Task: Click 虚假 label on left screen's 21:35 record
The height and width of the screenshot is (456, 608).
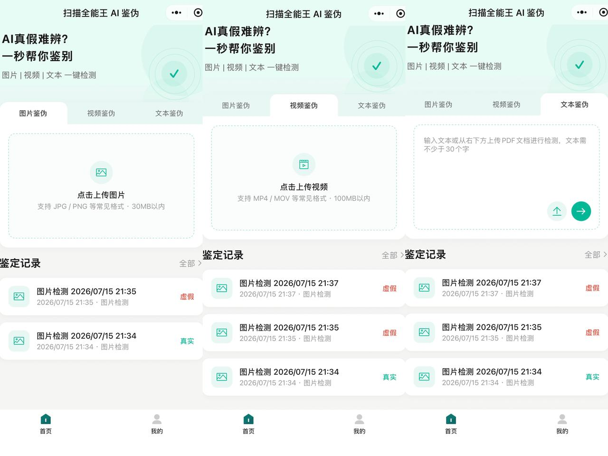Action: [x=187, y=296]
